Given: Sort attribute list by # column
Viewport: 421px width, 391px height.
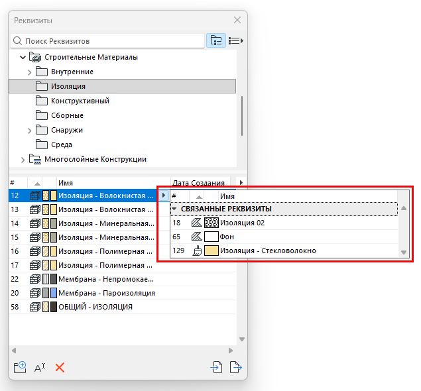Looking at the screenshot, I should 18,183.
